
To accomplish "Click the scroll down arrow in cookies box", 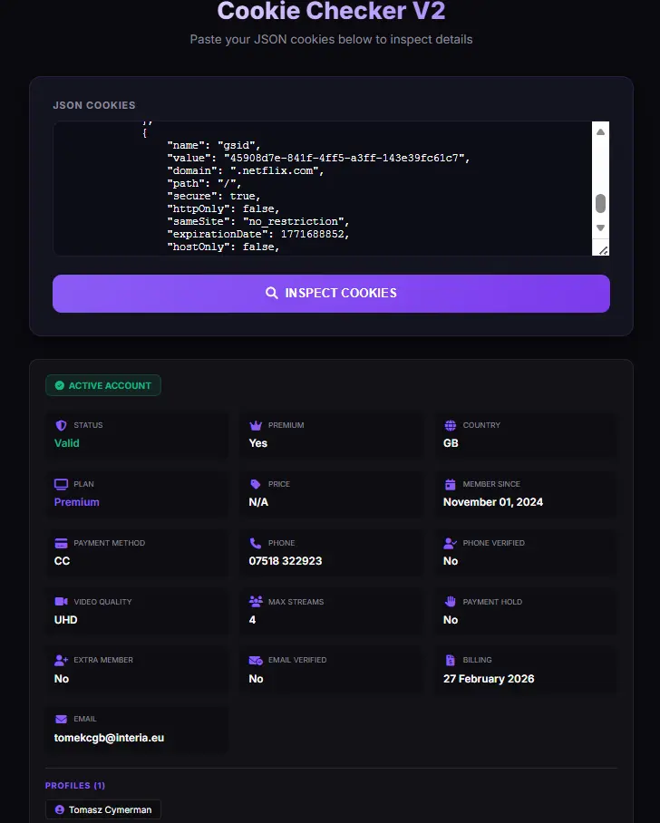I will tap(600, 228).
